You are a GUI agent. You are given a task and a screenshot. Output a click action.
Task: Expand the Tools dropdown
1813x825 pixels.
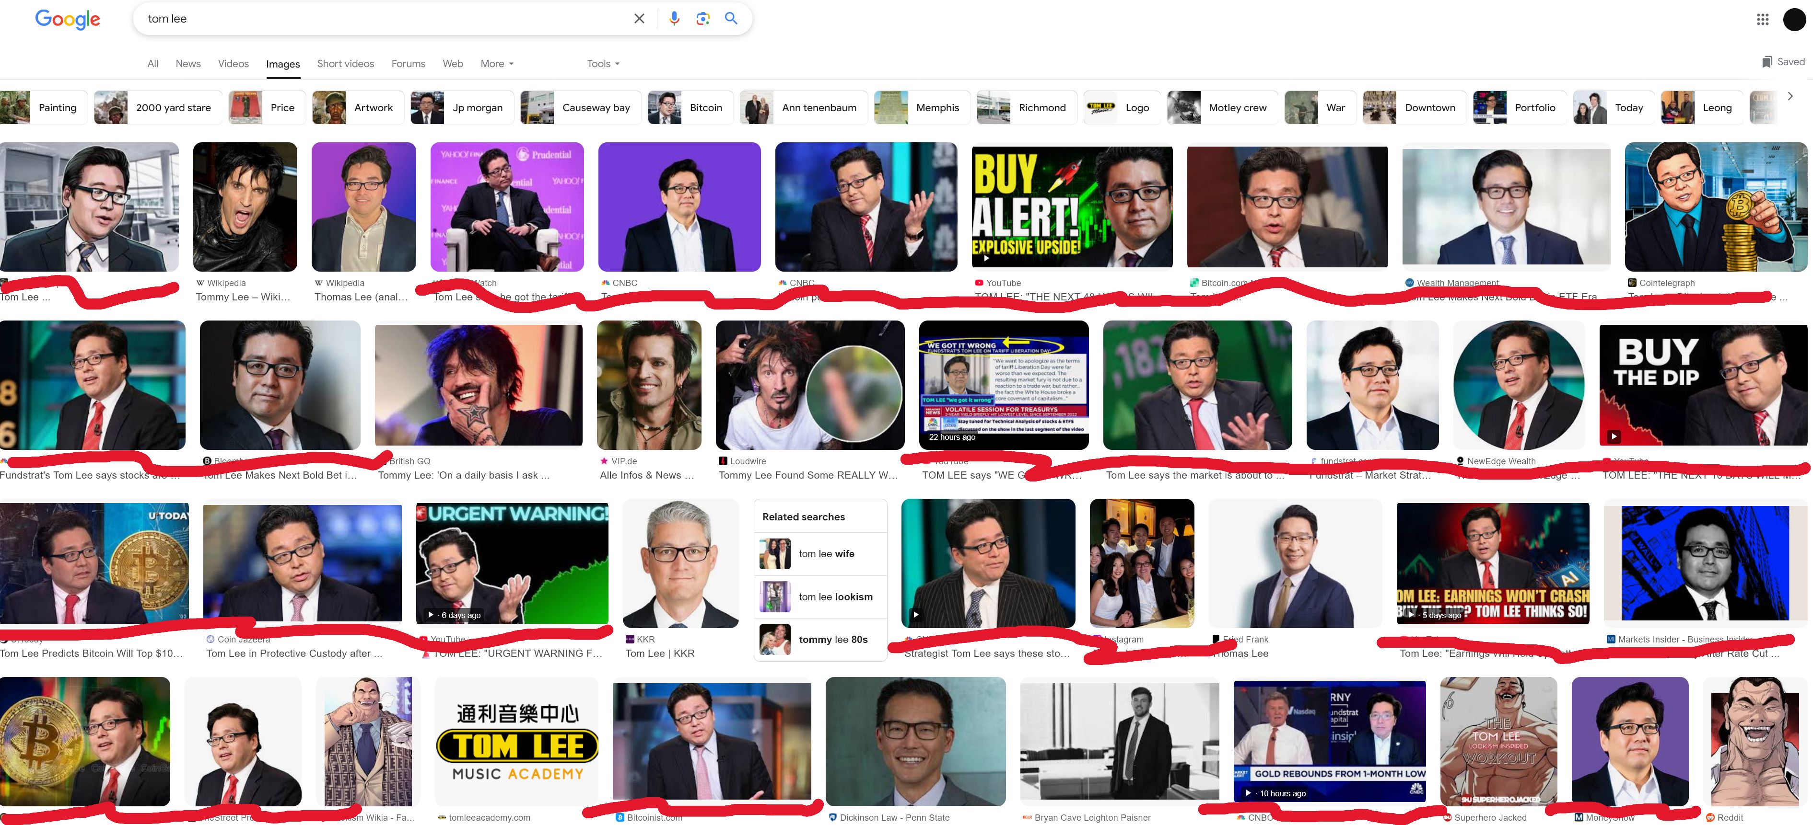click(x=603, y=64)
